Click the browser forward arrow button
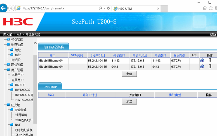 coord(11,8)
